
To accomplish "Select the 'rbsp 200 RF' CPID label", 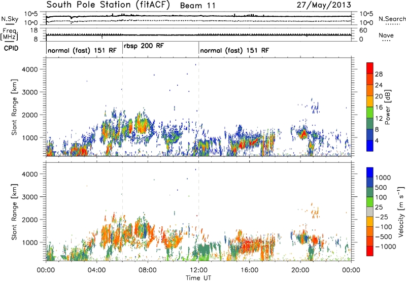I will [x=144, y=46].
